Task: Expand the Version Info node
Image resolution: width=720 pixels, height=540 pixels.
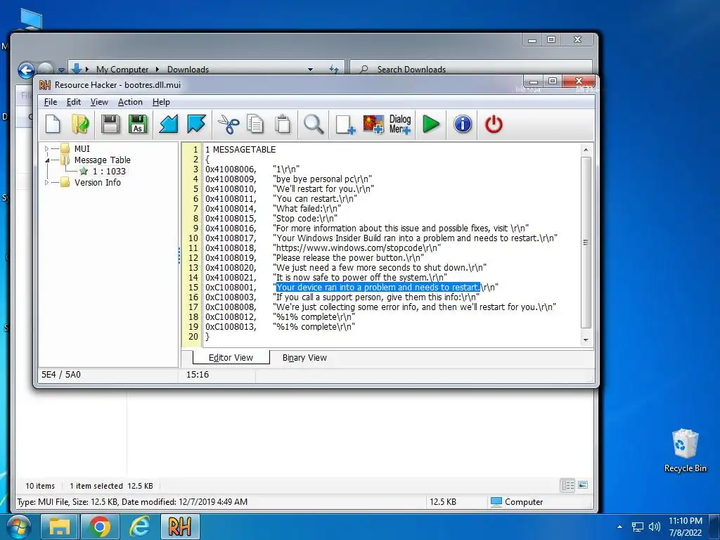Action: click(46, 183)
